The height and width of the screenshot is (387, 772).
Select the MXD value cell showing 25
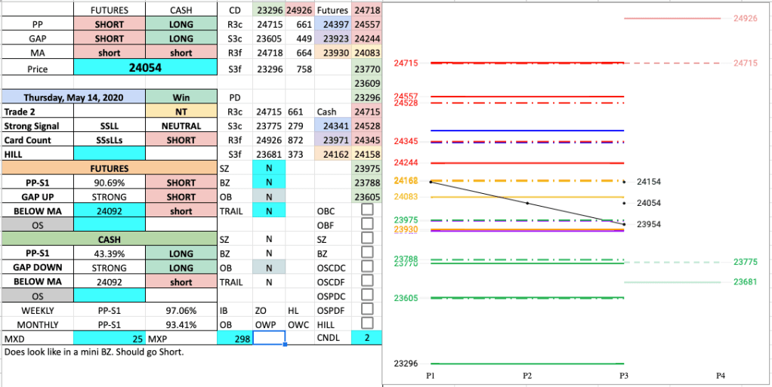pos(109,339)
